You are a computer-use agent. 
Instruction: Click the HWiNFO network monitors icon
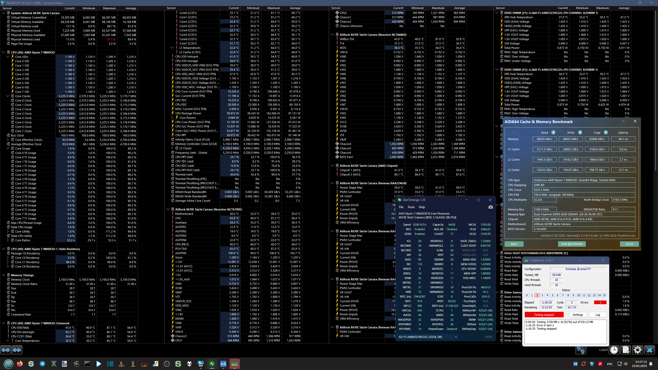tap(581, 350)
